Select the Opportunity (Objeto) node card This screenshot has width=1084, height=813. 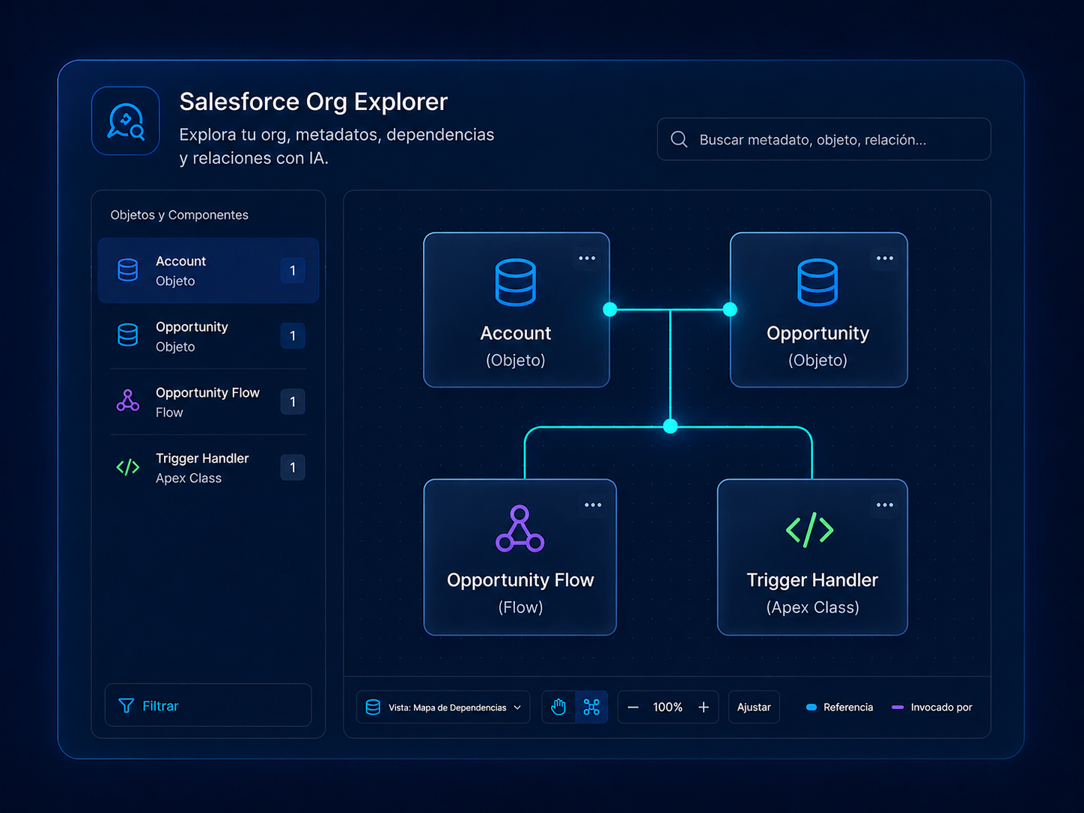point(819,310)
